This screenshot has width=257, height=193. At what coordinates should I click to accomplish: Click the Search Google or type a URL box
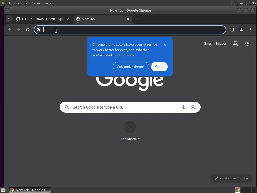130,107
